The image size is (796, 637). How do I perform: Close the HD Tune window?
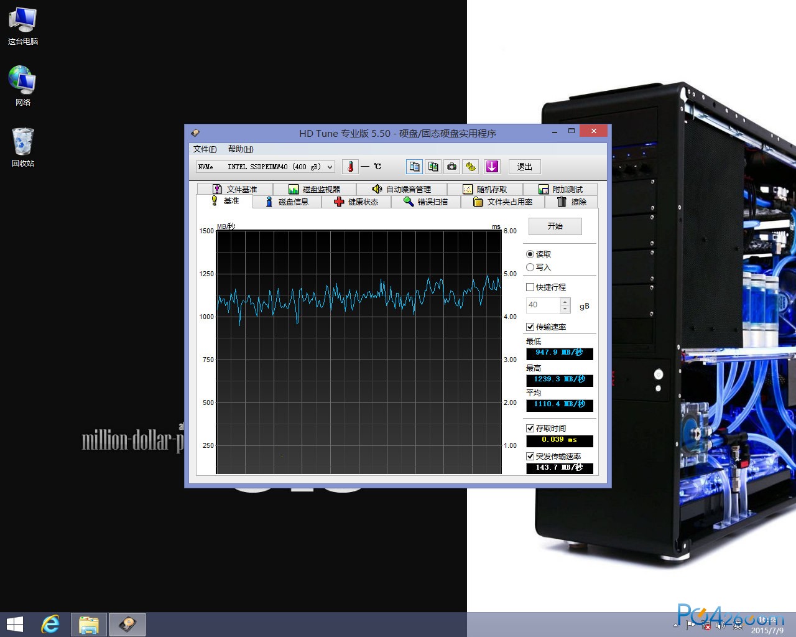(x=594, y=131)
